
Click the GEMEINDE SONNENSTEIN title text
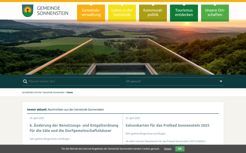click(x=52, y=11)
